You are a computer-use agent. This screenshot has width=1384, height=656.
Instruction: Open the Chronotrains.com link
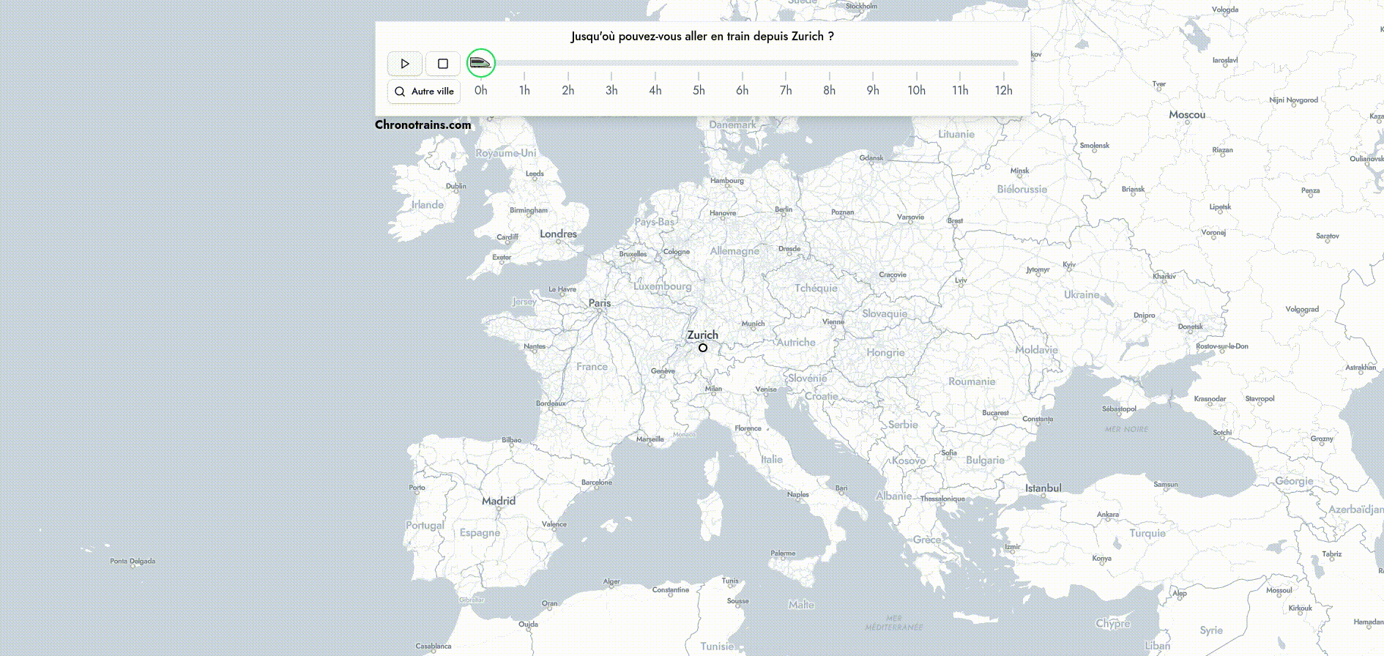[x=423, y=124]
